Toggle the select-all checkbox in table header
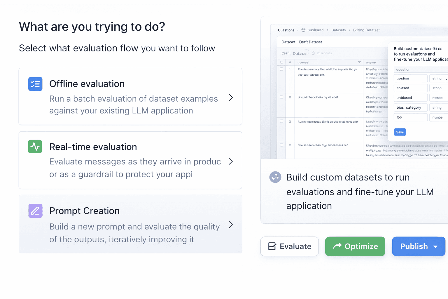 pyautogui.click(x=281, y=62)
